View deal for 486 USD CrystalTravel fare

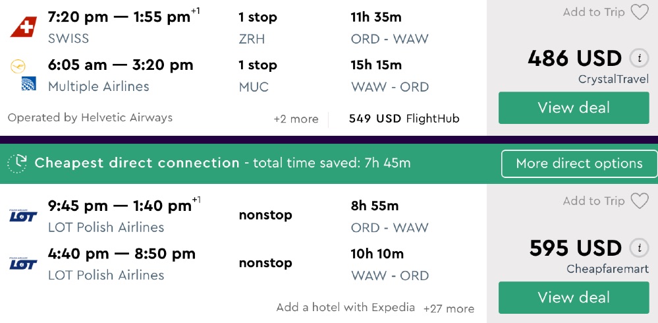point(574,108)
